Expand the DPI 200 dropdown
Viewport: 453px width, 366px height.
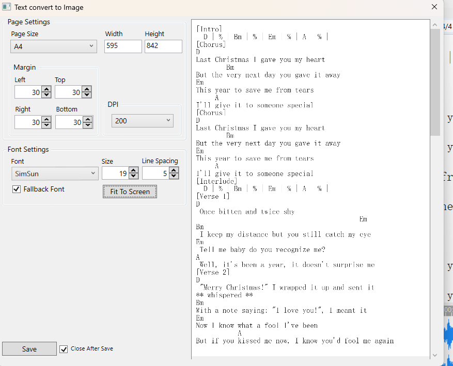pos(142,121)
